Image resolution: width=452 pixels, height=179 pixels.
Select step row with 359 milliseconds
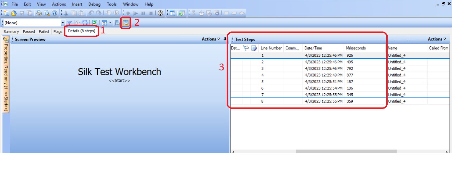coord(340,101)
